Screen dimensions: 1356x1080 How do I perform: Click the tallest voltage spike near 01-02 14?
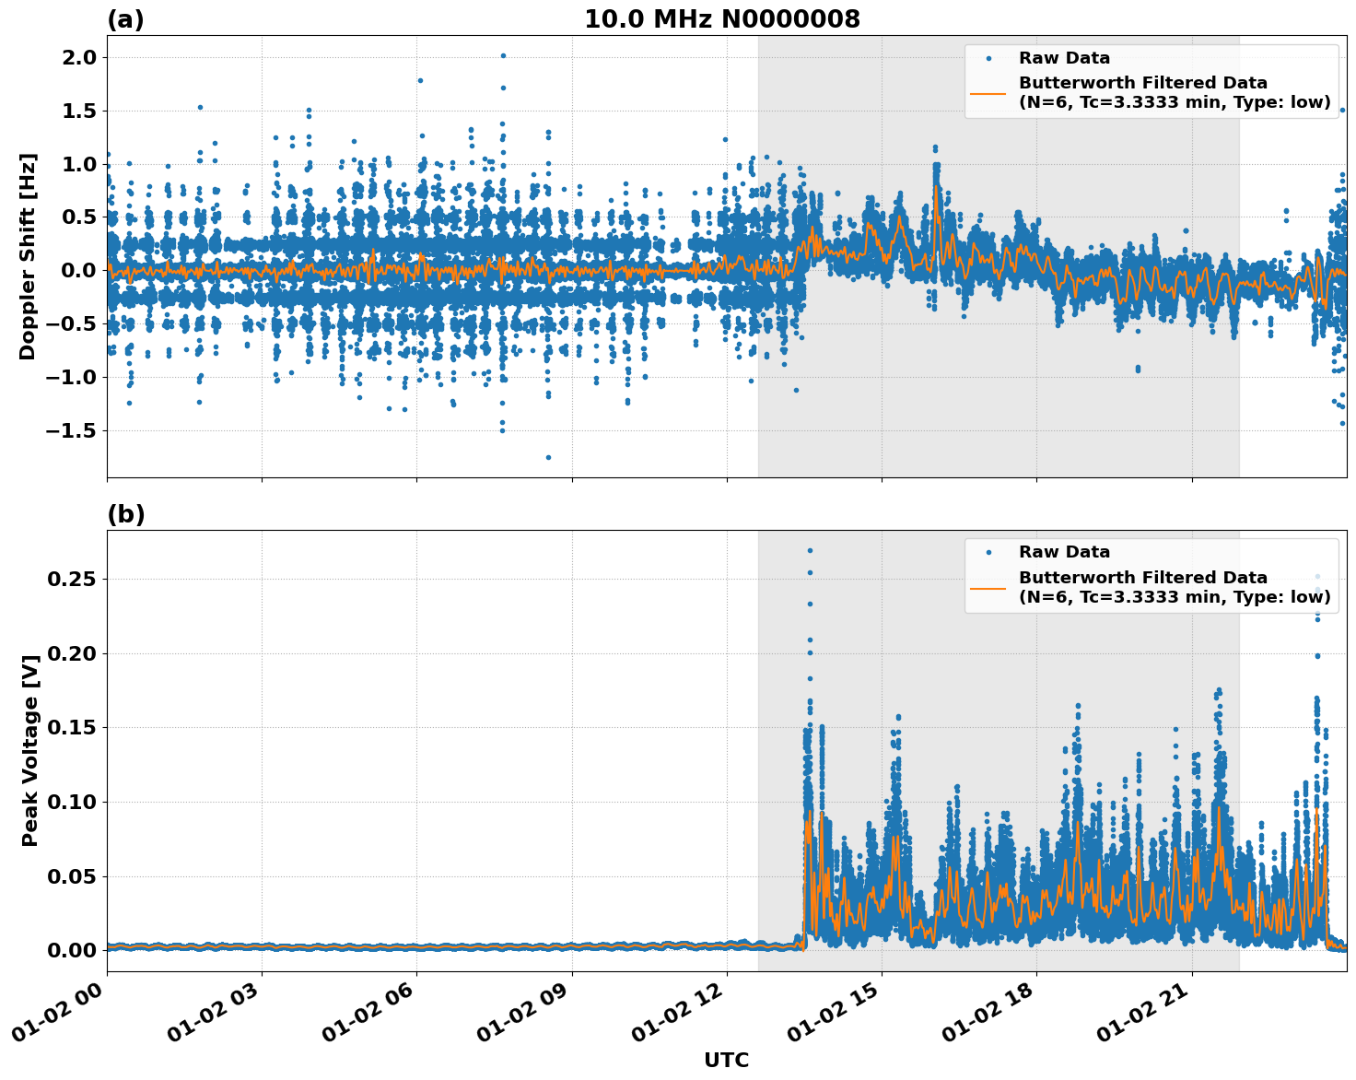pyautogui.click(x=809, y=550)
